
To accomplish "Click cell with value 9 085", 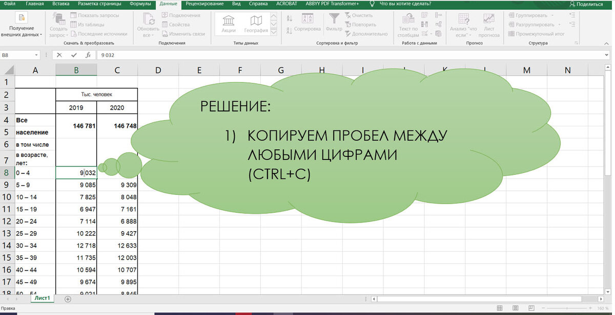I will [76, 185].
